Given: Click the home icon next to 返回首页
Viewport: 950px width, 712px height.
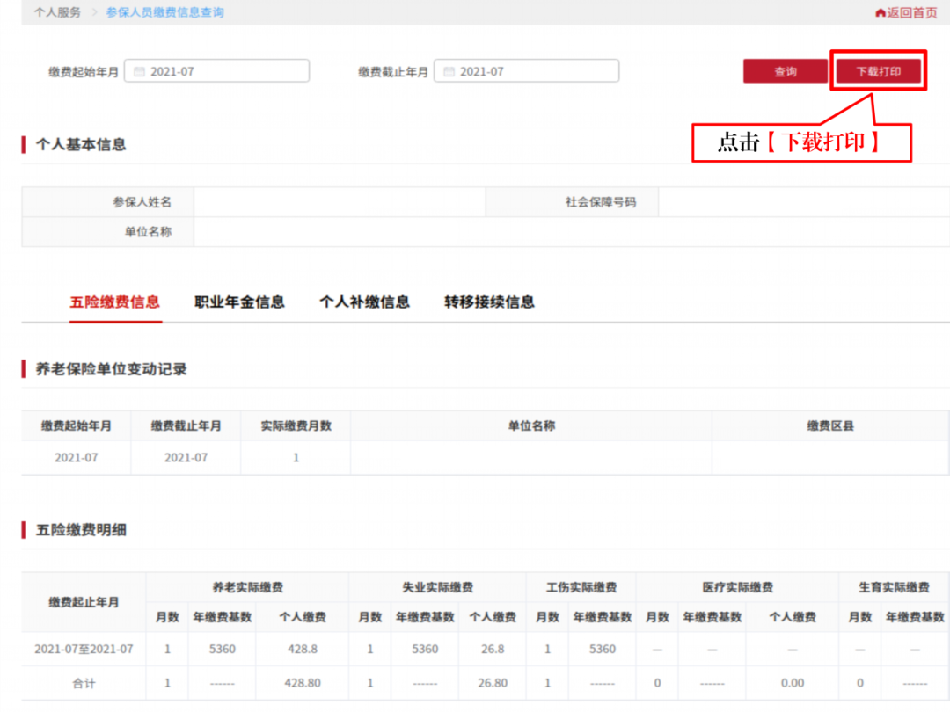Looking at the screenshot, I should coord(882,12).
